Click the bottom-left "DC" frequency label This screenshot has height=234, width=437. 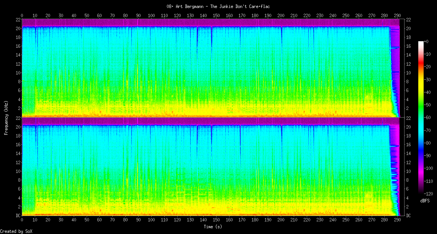(x=18, y=215)
